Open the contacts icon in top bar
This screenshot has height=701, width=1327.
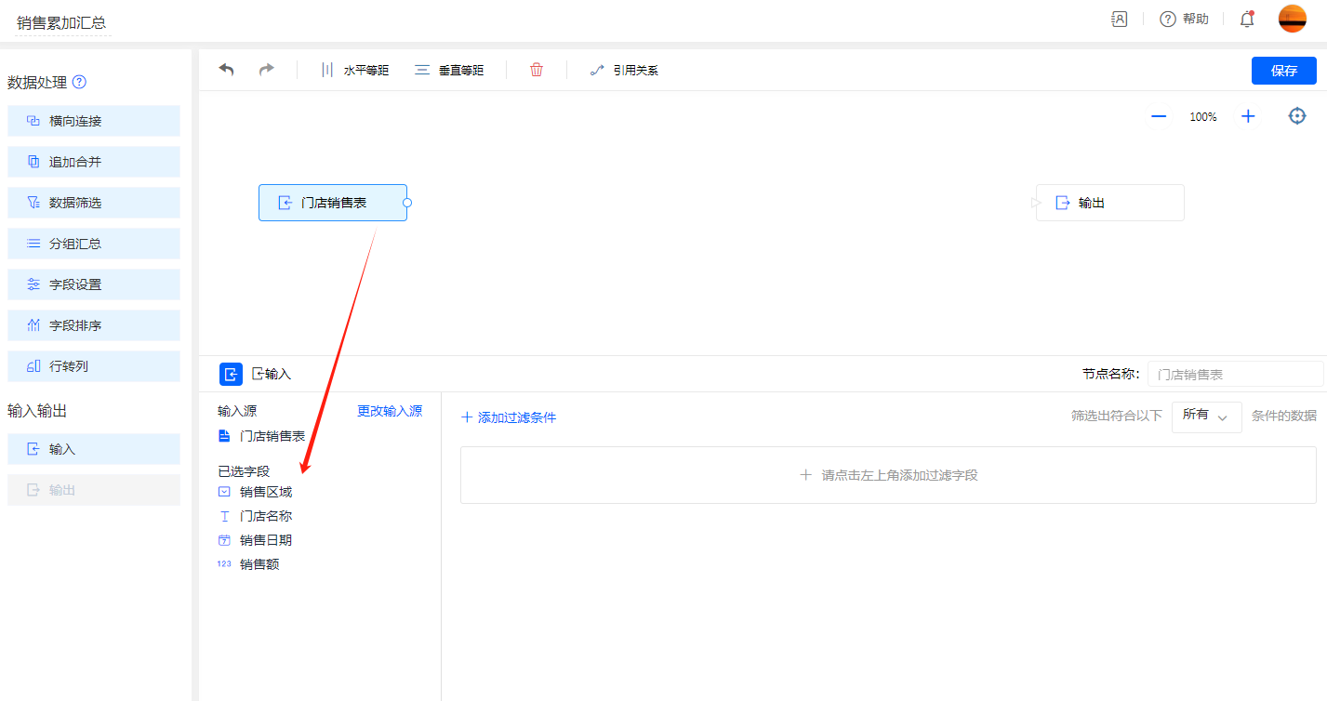[x=1120, y=20]
